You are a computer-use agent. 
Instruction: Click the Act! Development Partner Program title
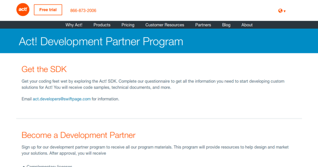pyautogui.click(x=101, y=41)
